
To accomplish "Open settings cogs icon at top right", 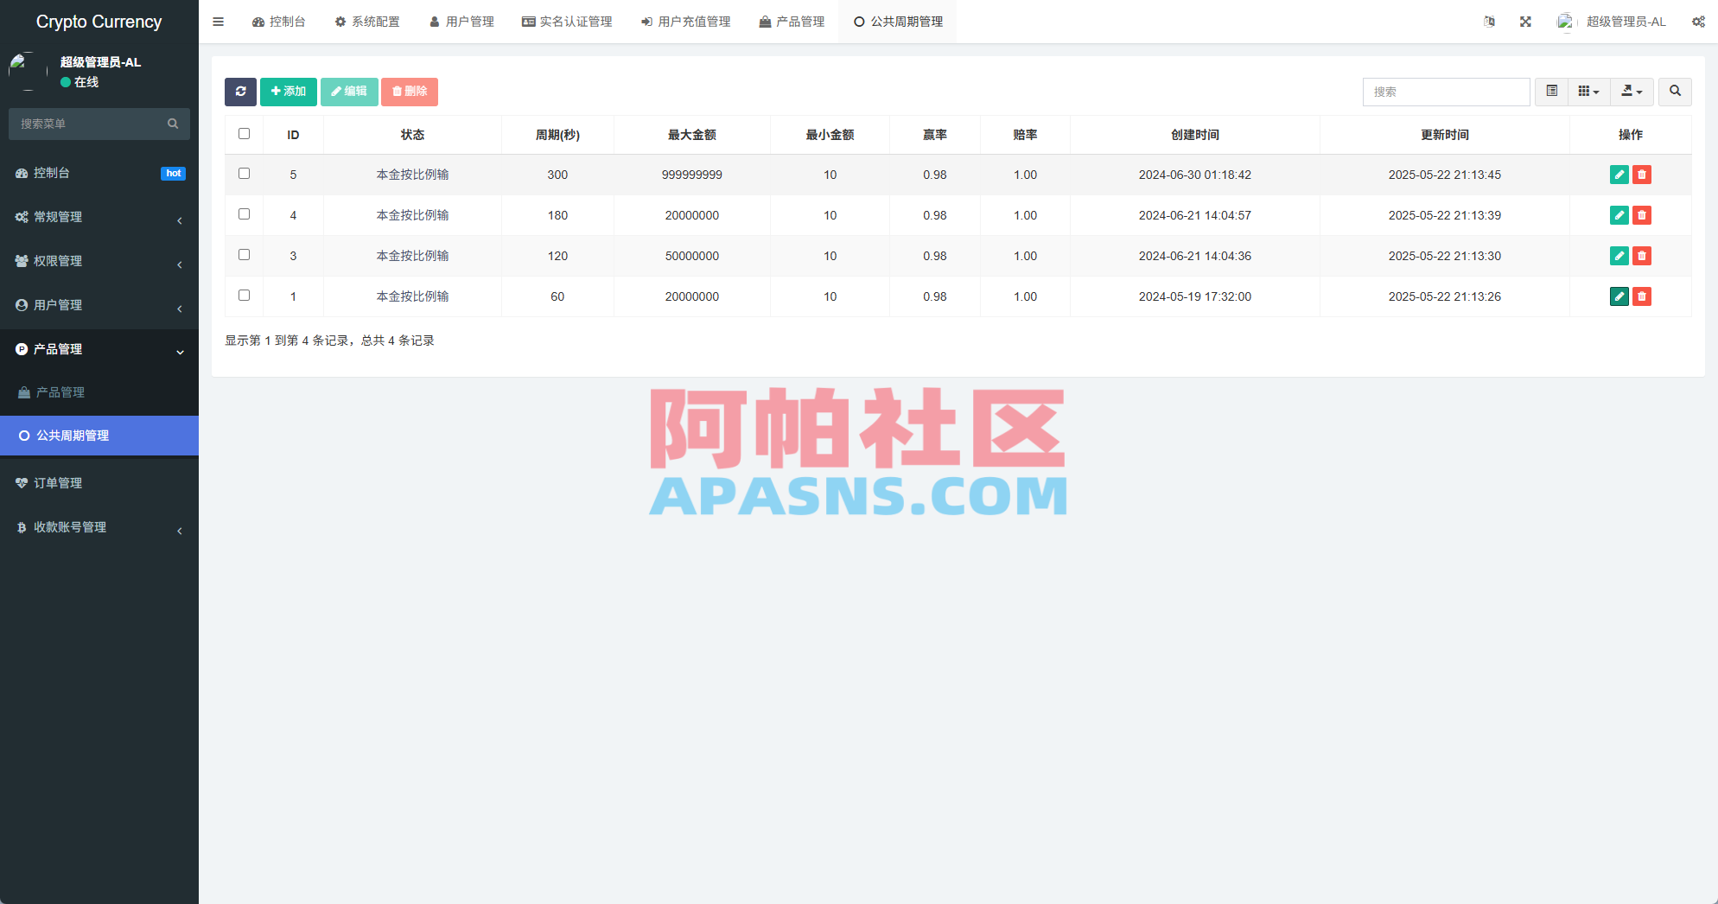I will click(1698, 22).
